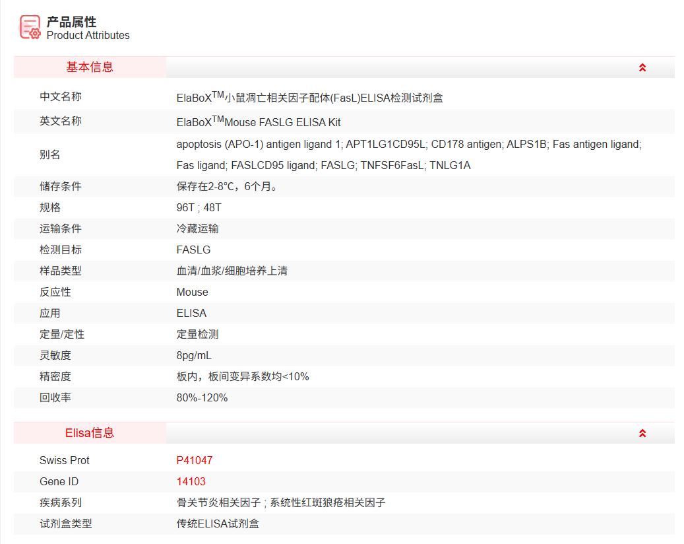Click the 疾病系列 disease series text
The height and width of the screenshot is (544, 684).
click(x=277, y=502)
